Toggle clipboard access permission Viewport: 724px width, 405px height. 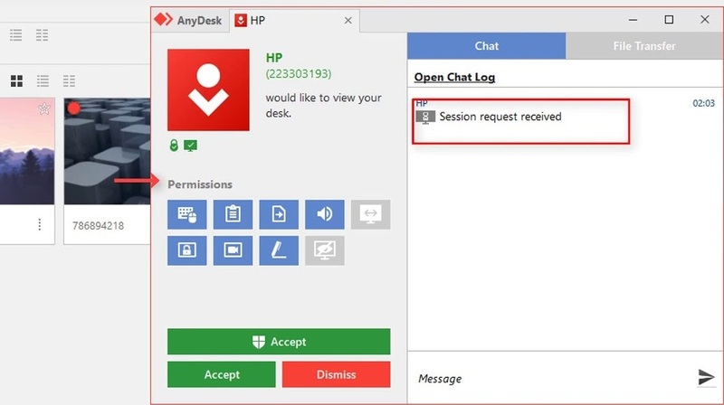point(233,214)
